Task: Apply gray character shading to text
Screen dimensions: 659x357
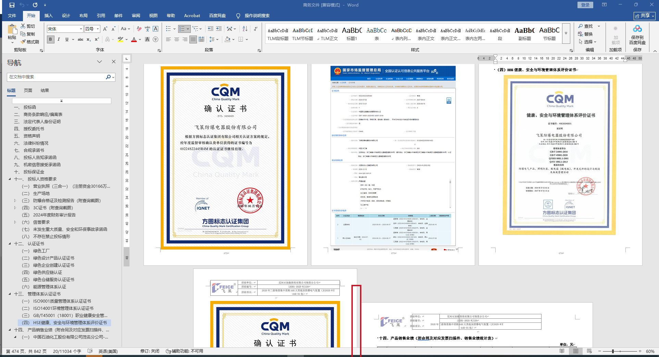Action: coord(147,39)
